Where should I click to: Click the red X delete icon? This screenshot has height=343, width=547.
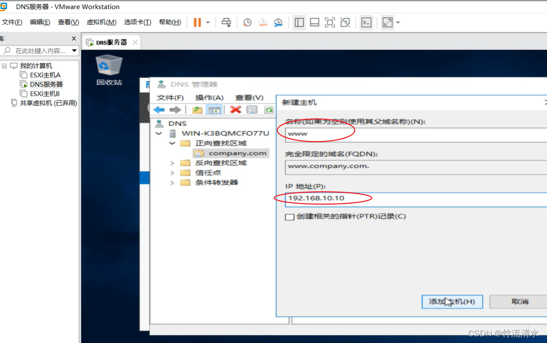(236, 110)
